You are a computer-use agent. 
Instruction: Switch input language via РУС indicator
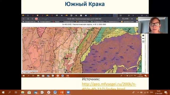coord(152,92)
